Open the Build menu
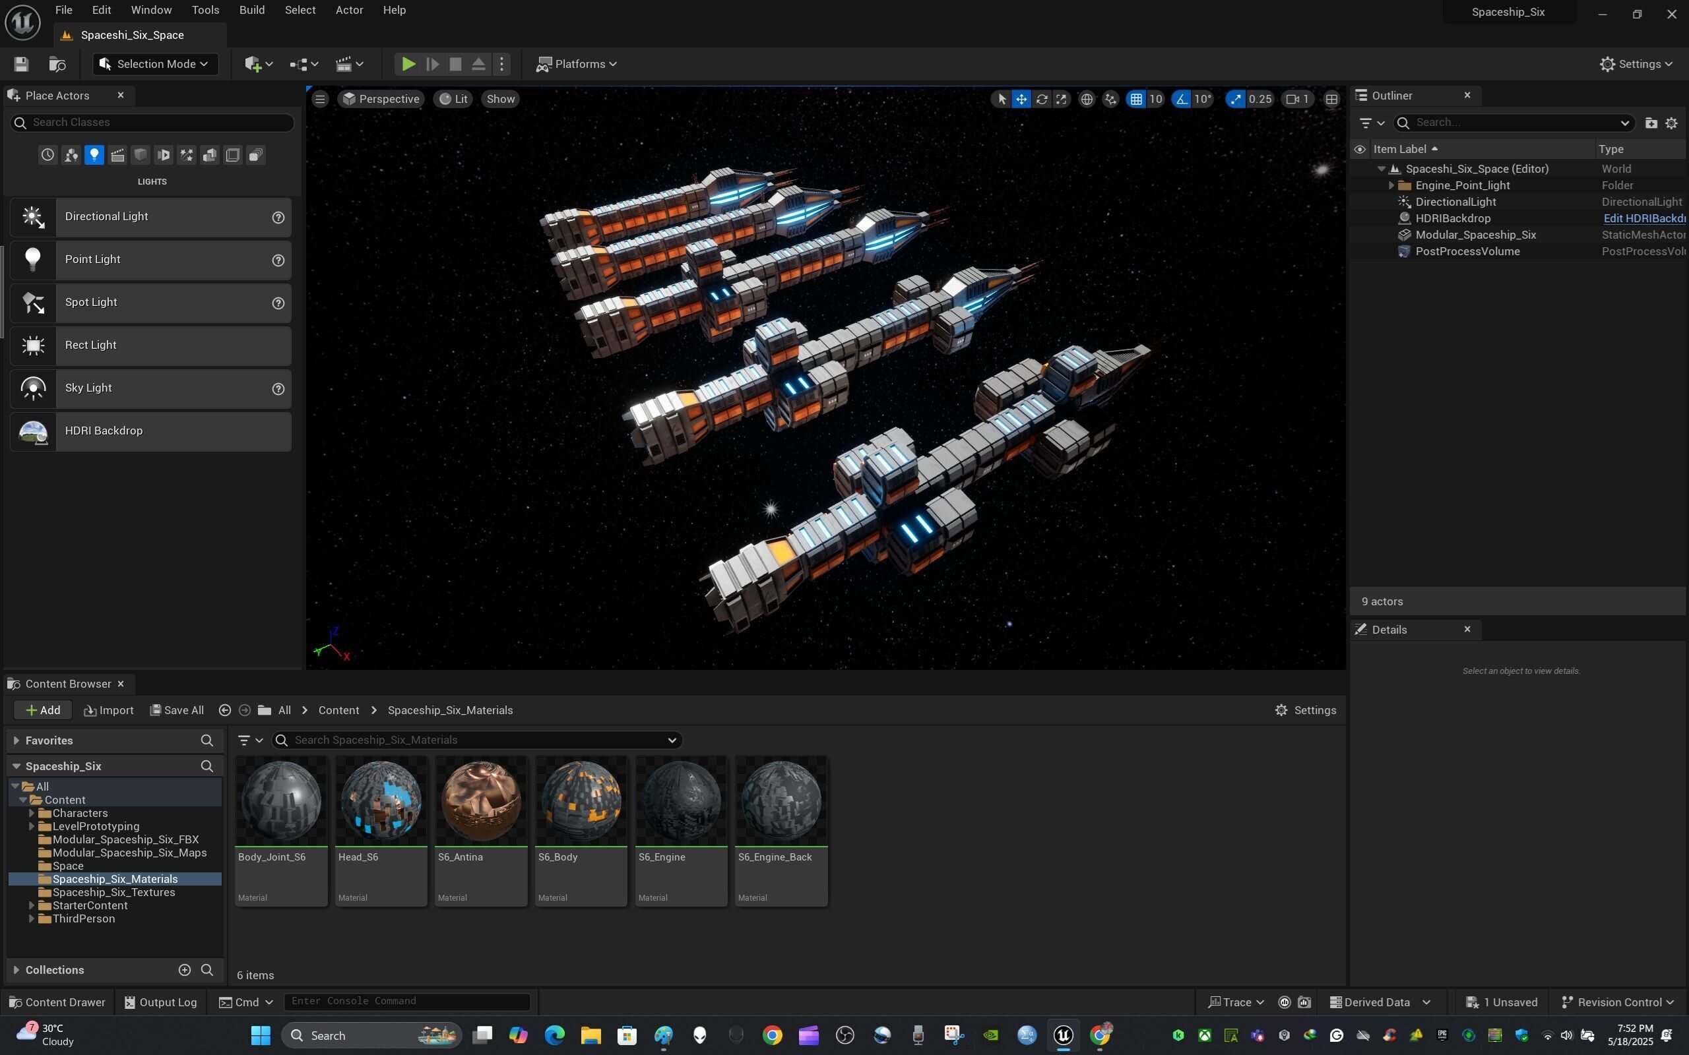Viewport: 1689px width, 1055px height. 252,11
